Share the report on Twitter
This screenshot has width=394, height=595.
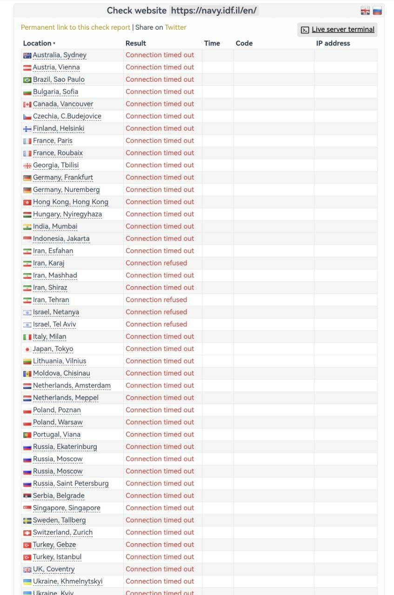pyautogui.click(x=175, y=27)
